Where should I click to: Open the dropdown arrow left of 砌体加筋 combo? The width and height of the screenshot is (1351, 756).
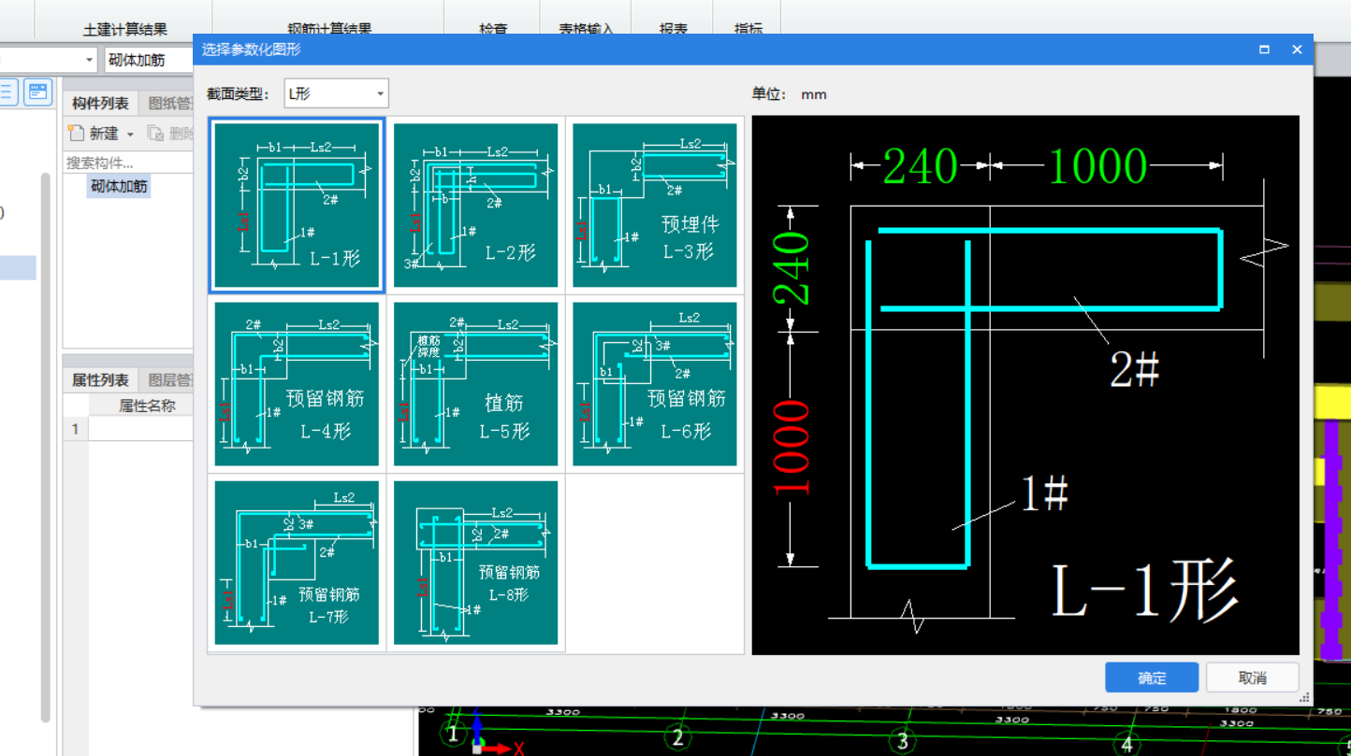click(x=89, y=60)
